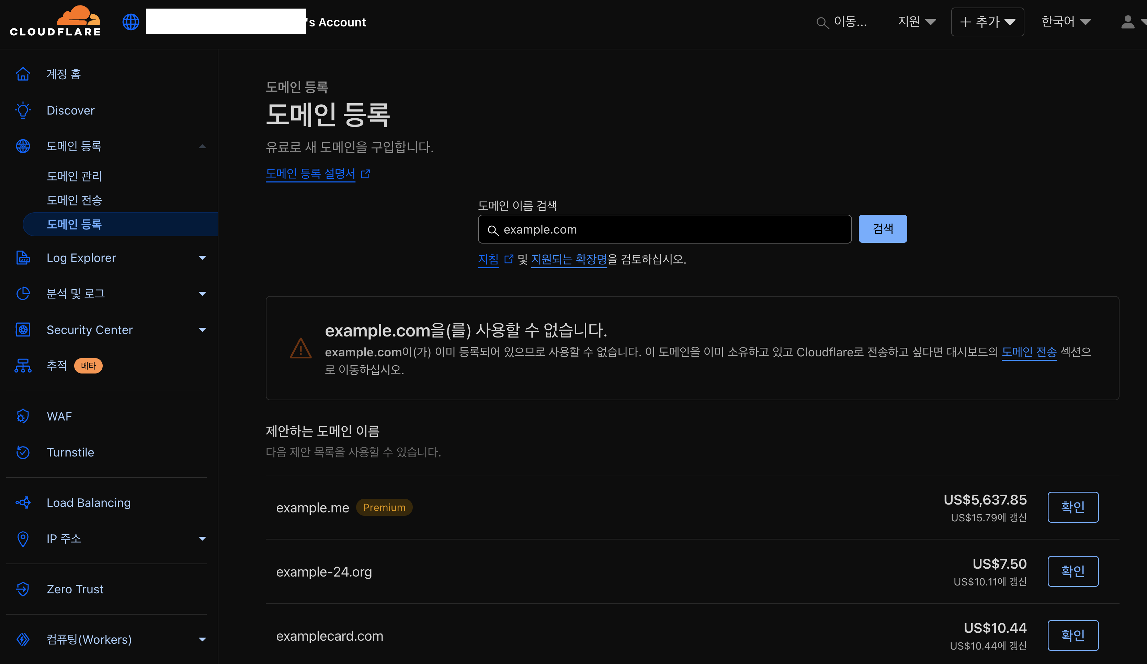This screenshot has height=664, width=1147.
Task: Click the Cloudflare logo
Action: pyautogui.click(x=55, y=21)
